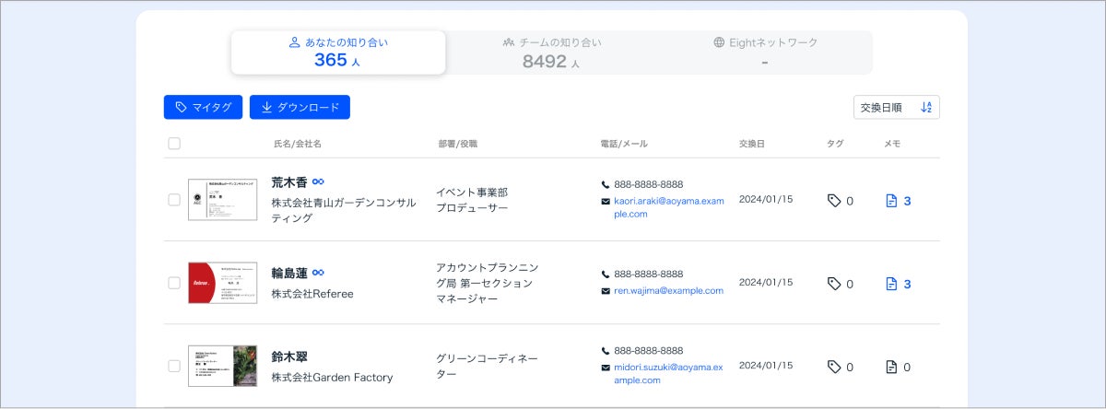Check the checkbox for 鈴木翠
Viewport: 1106px width, 409px height.
tap(174, 366)
